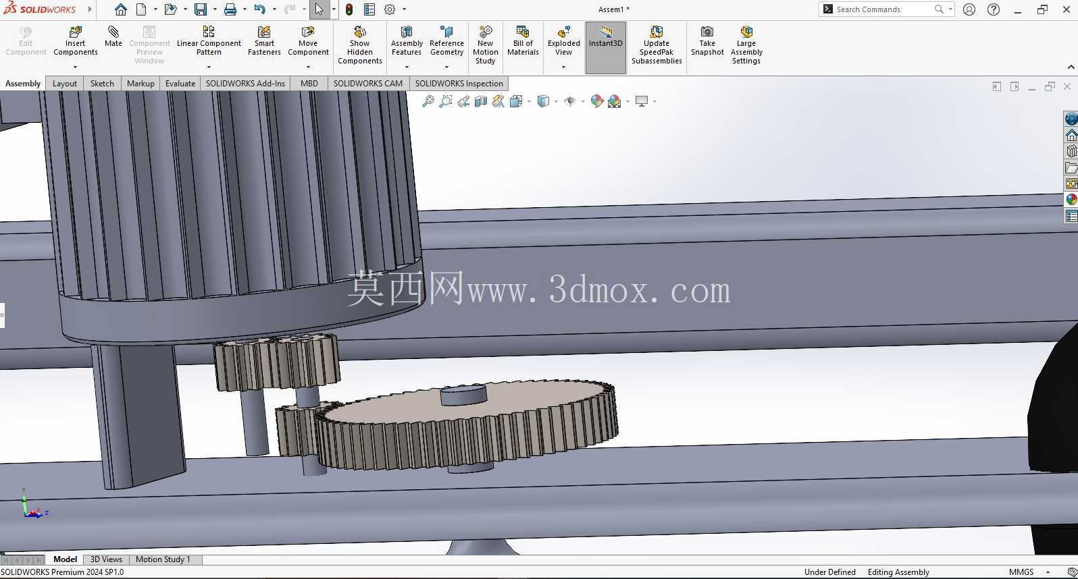This screenshot has width=1078, height=579.
Task: Switch to the Sketch tab
Action: point(102,84)
